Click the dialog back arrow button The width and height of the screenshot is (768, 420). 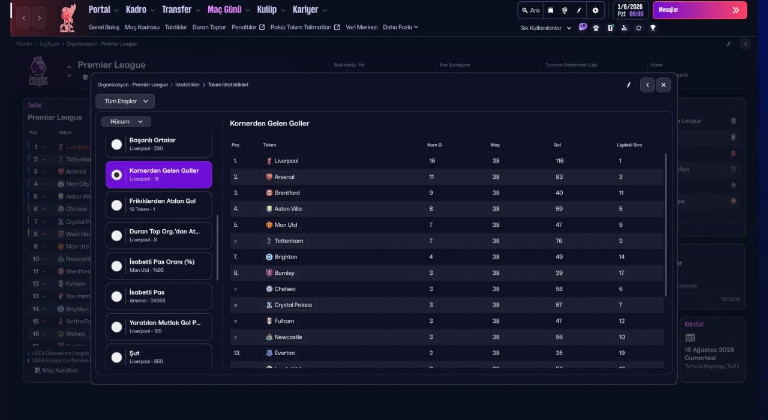(647, 85)
